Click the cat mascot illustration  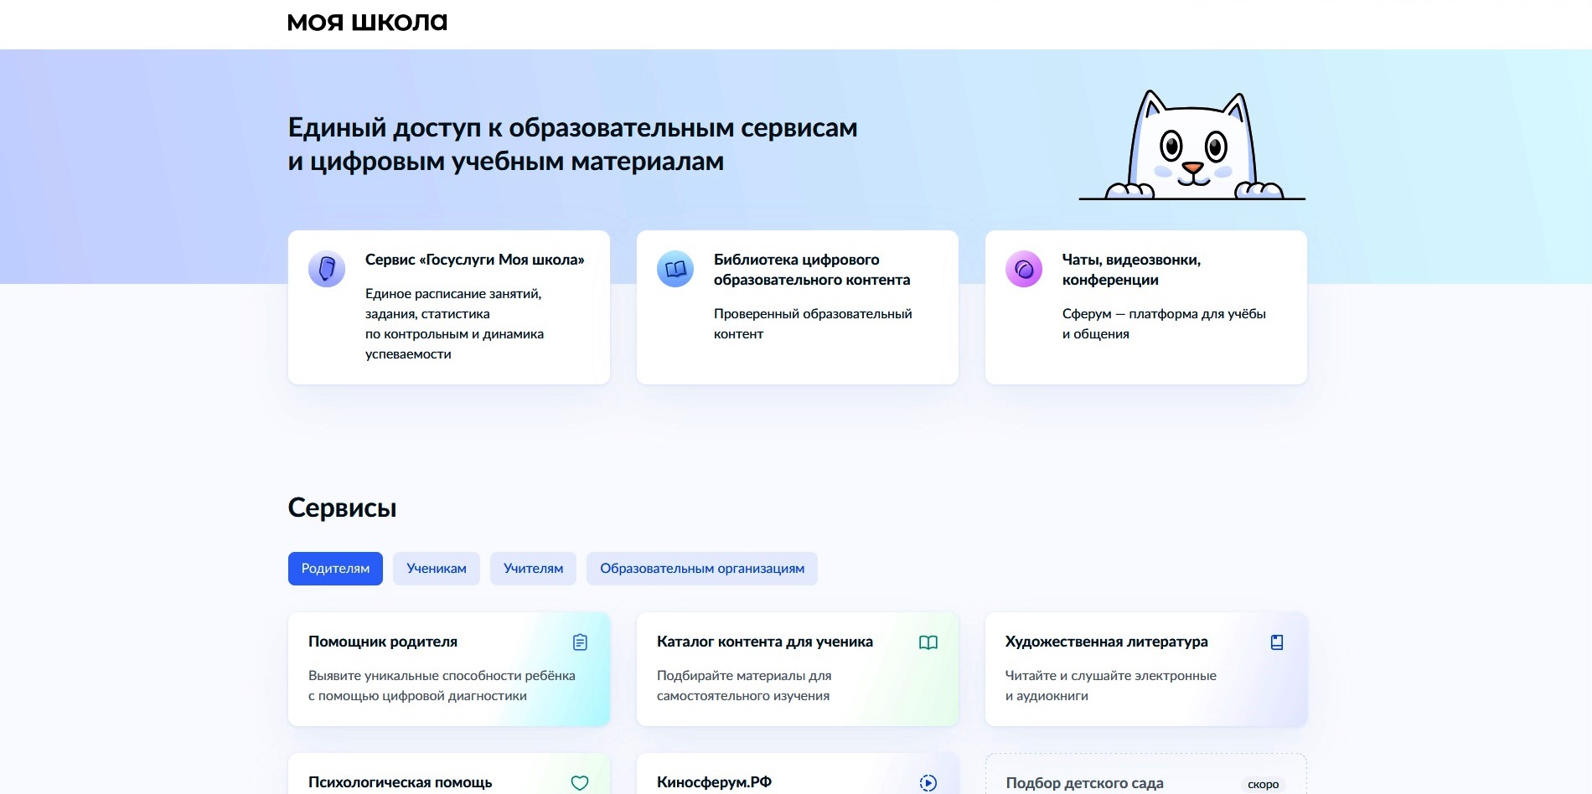pos(1192,145)
